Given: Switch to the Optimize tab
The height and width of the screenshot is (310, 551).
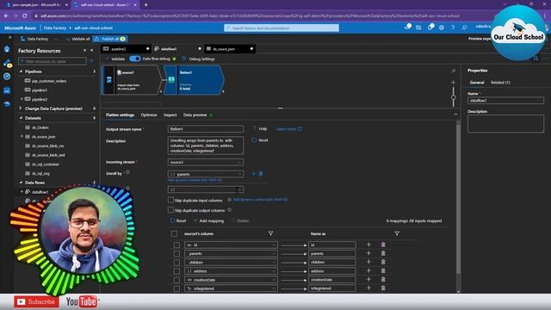Looking at the screenshot, I should tap(149, 115).
